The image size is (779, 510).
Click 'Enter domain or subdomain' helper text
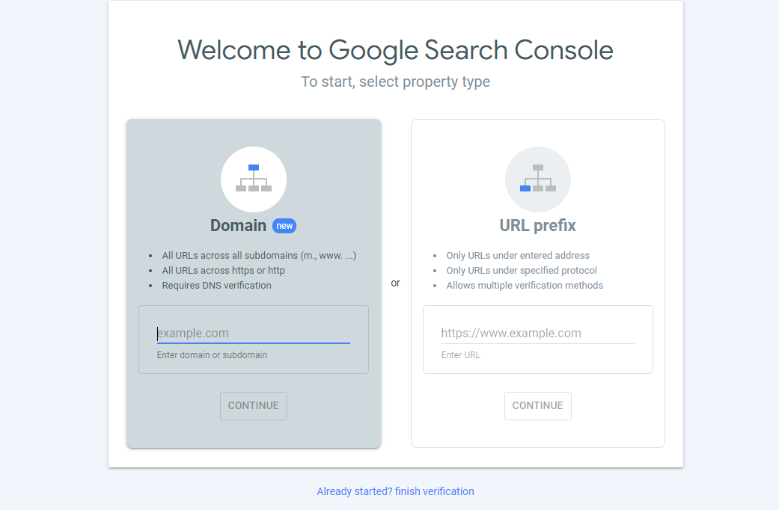click(x=212, y=355)
